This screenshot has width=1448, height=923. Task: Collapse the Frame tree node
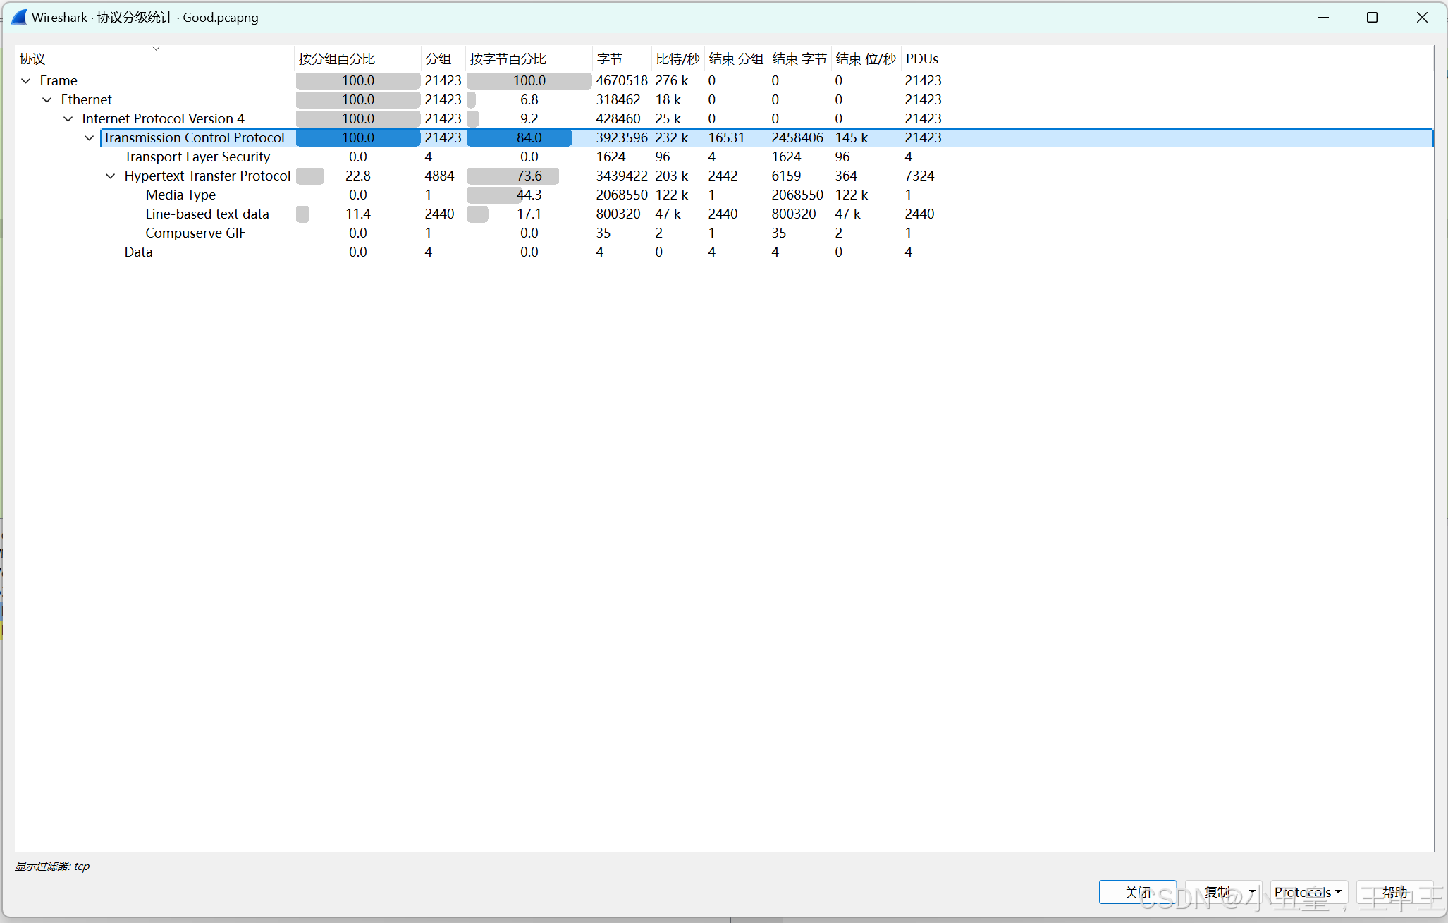(26, 81)
